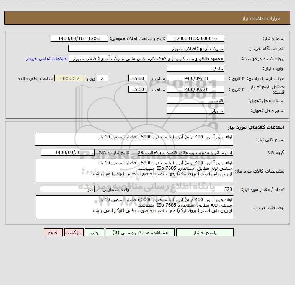Viewport: 295px width, 285px height.
Task: Click the توضیحات خریدار text area
Action: 134,207
